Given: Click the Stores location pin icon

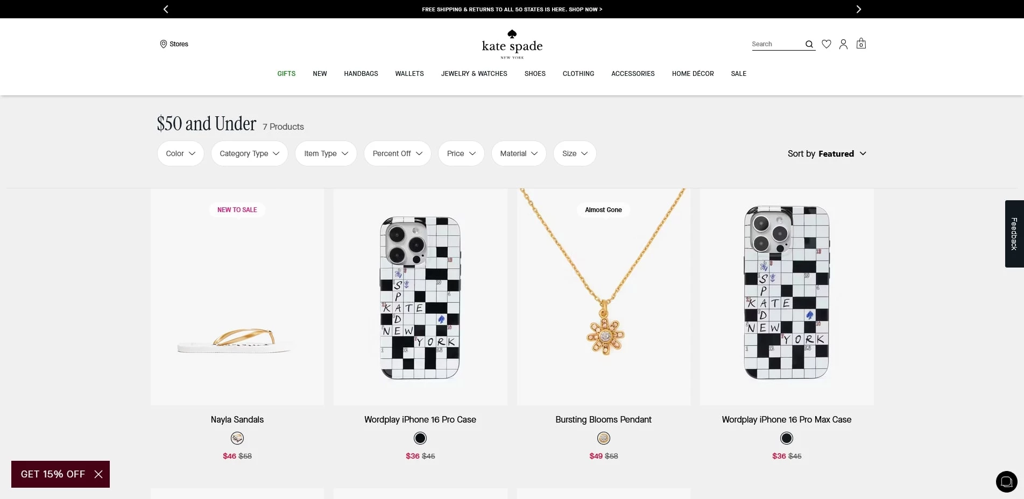Looking at the screenshot, I should [163, 44].
